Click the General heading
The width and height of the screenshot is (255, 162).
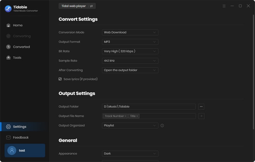[x=68, y=140]
